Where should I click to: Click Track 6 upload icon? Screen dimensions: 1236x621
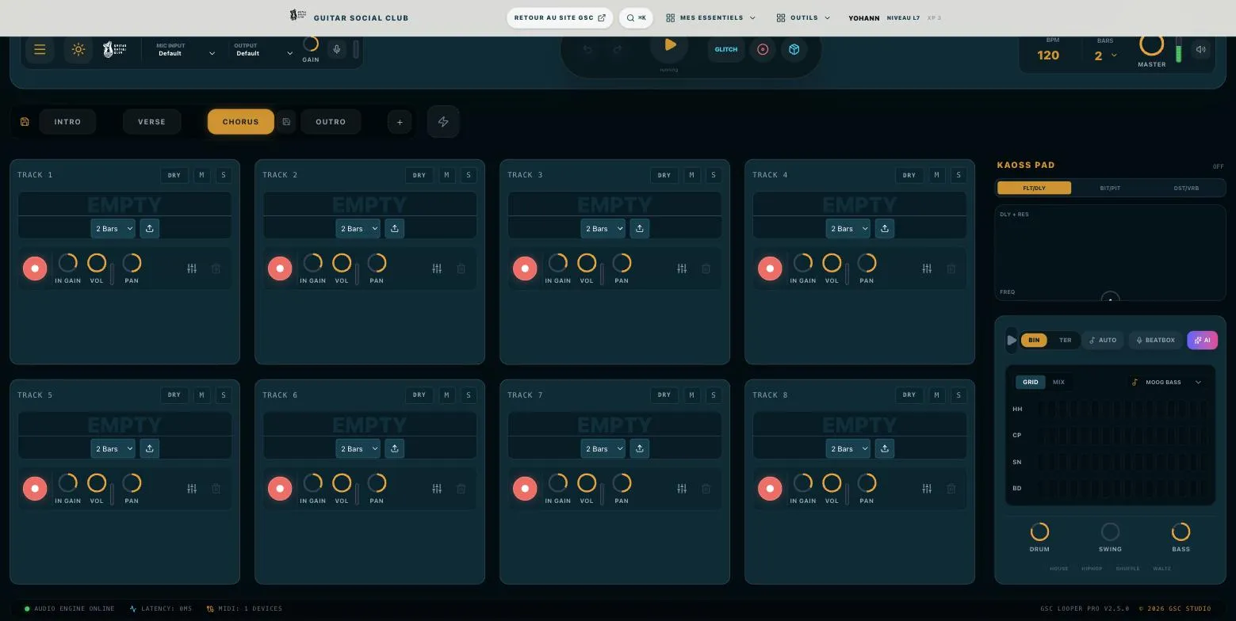pos(394,448)
